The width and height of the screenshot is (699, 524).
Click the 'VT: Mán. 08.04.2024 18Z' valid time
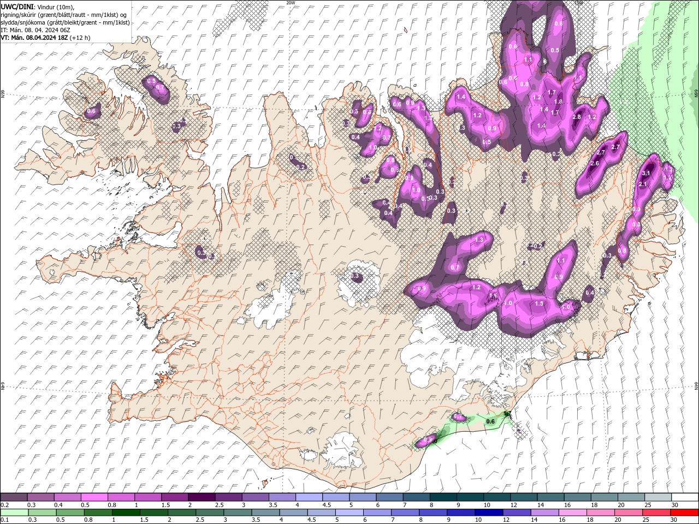(x=34, y=38)
